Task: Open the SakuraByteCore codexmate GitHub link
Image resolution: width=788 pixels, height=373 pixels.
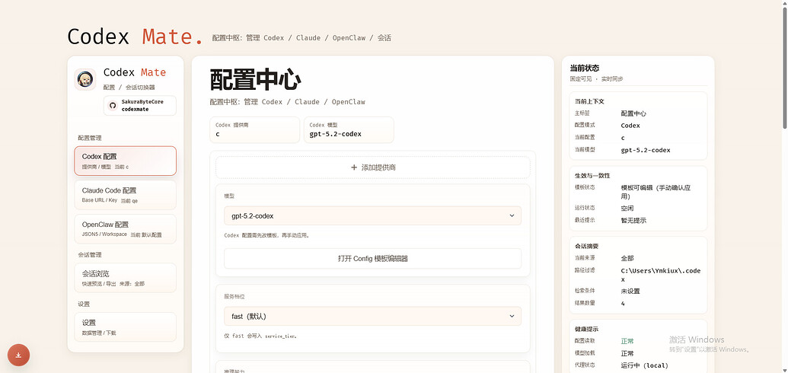Action: (x=140, y=105)
